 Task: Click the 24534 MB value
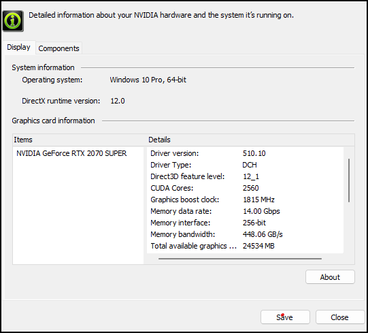coord(258,246)
